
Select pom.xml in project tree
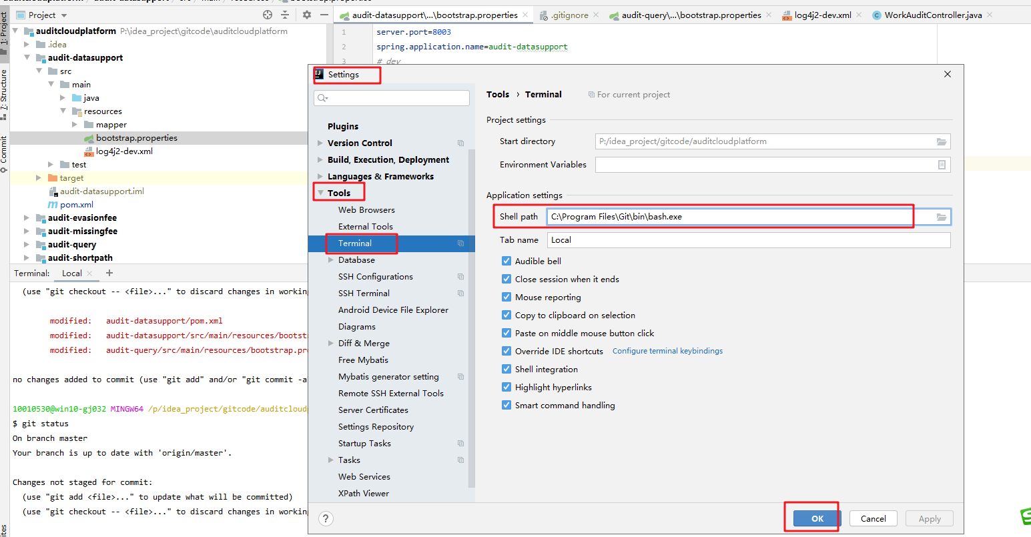click(x=77, y=205)
